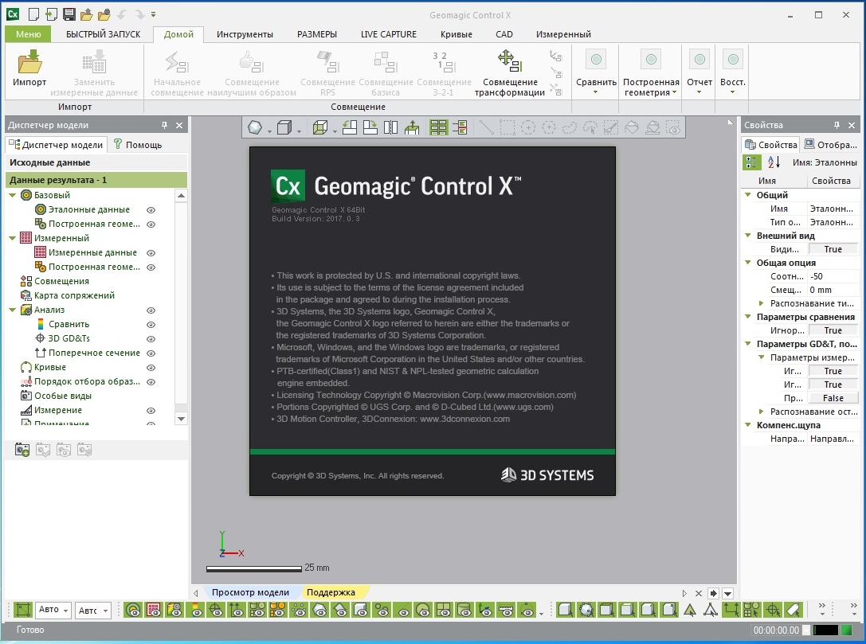Click the zoom-fit frame icon in bottom toolbar
This screenshot has width=866, height=644.
(22, 610)
